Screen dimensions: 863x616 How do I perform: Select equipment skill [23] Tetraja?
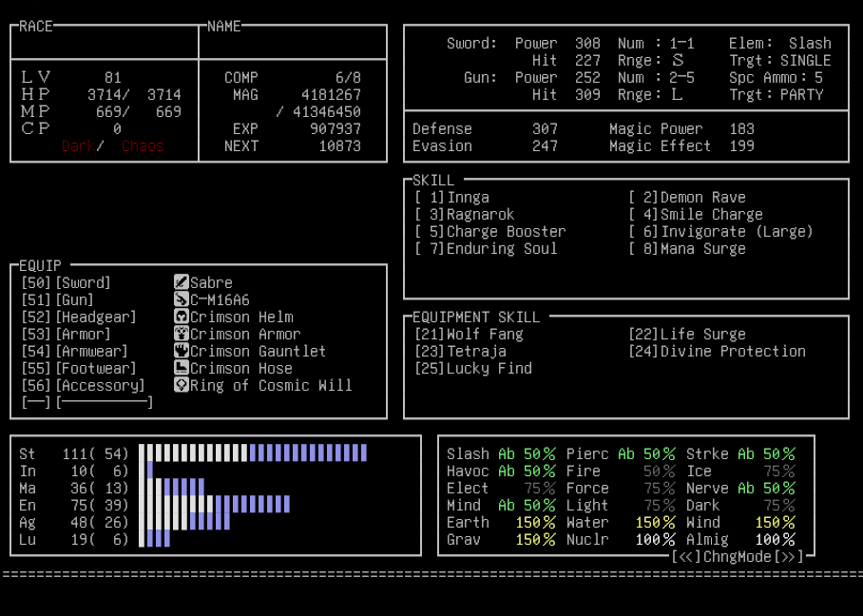[461, 351]
